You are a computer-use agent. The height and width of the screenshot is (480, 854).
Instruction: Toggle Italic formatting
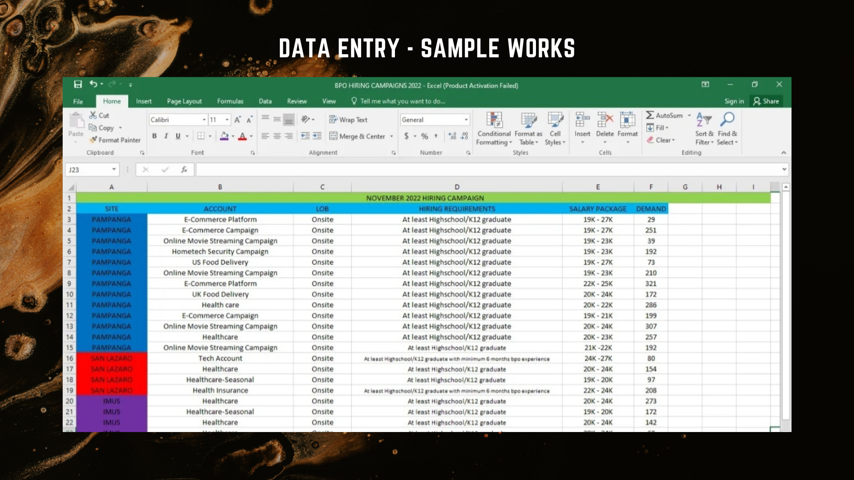point(166,136)
